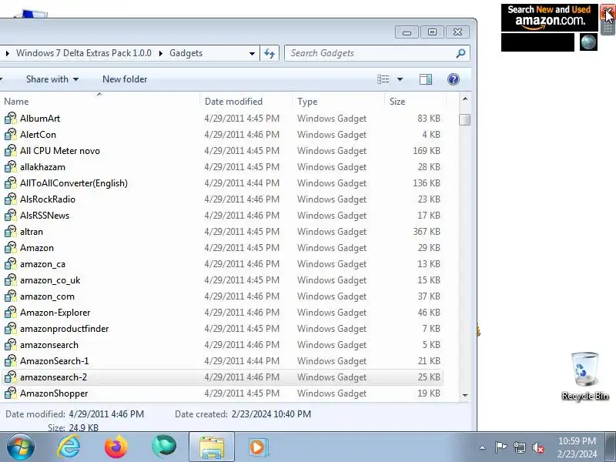The image size is (616, 462).
Task: Click the Gadgets breadcrumb segment
Action: tap(186, 53)
